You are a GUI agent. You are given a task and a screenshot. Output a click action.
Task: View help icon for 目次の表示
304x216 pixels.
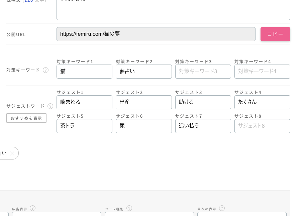(x=222, y=208)
